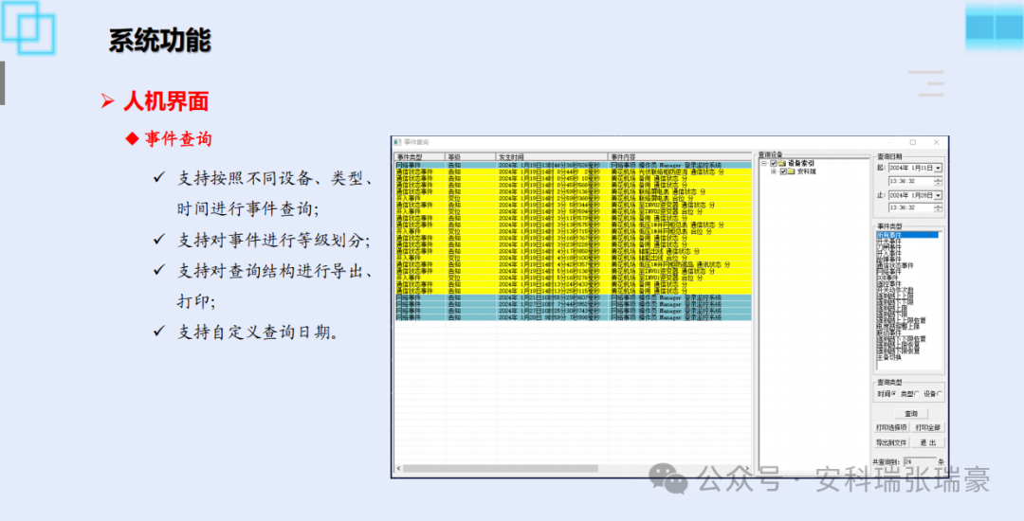Click the left arrow of horizontal scrollbar
This screenshot has height=521, width=1024.
(x=397, y=468)
